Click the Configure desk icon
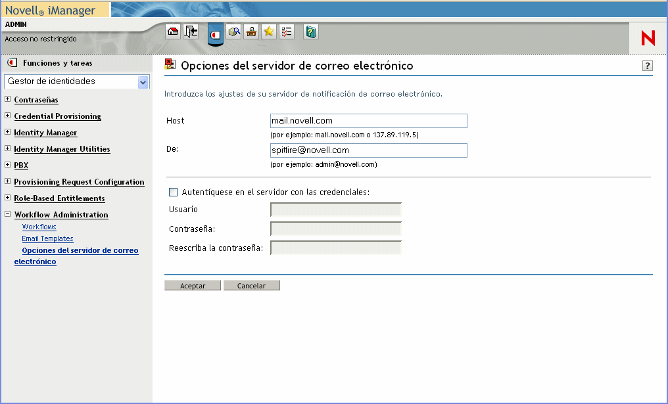 (x=251, y=32)
